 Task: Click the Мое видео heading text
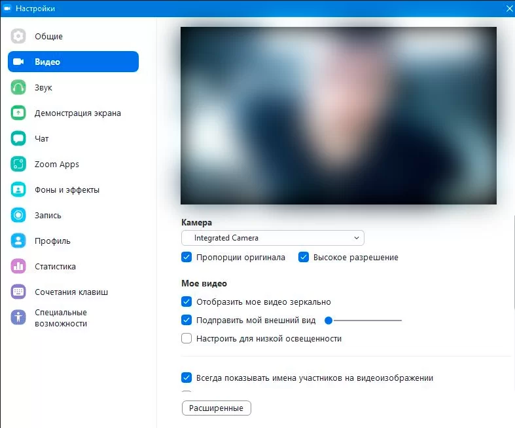click(x=204, y=283)
